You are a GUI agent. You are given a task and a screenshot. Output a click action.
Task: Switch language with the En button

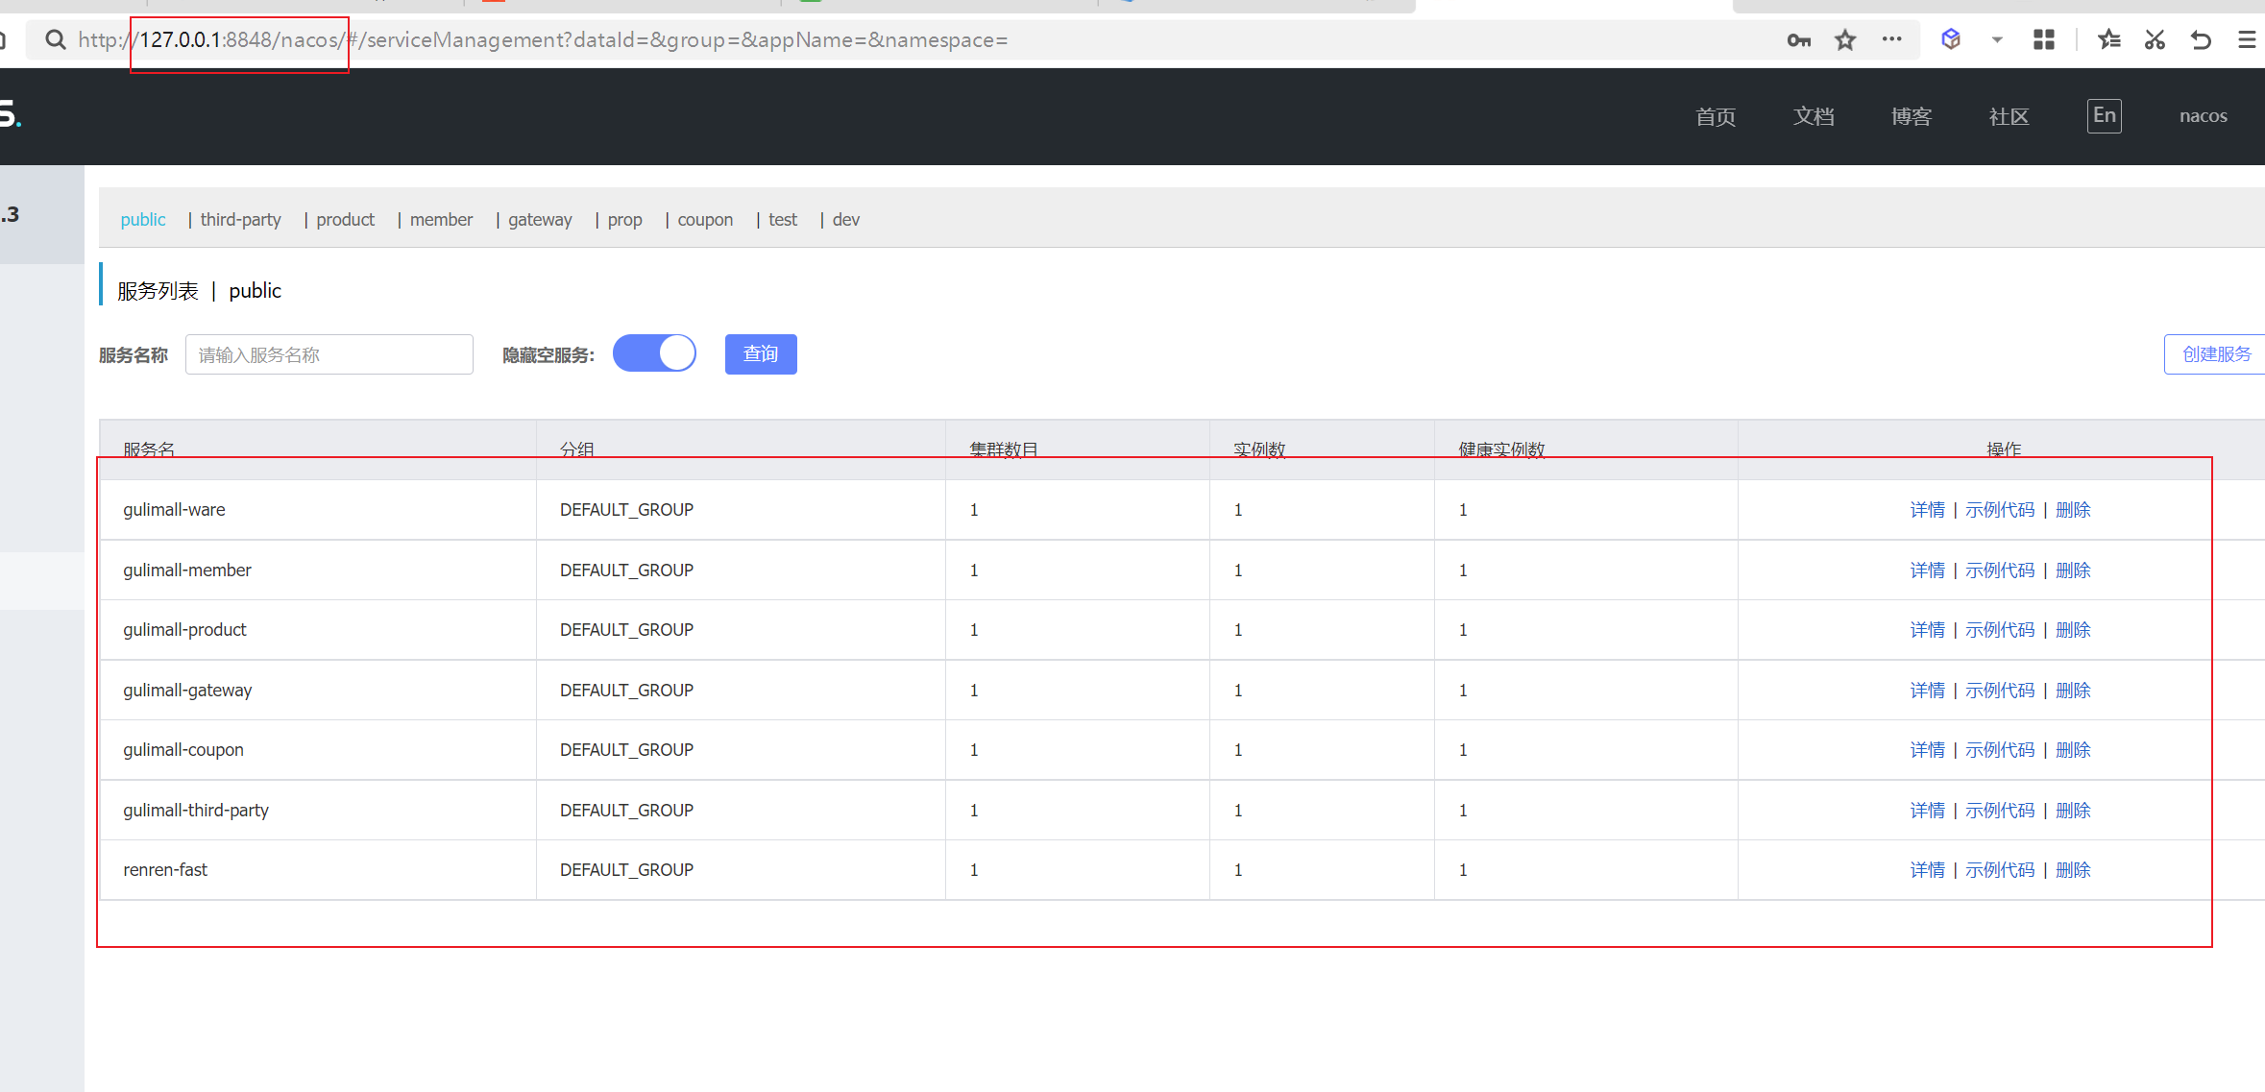pyautogui.click(x=2104, y=116)
